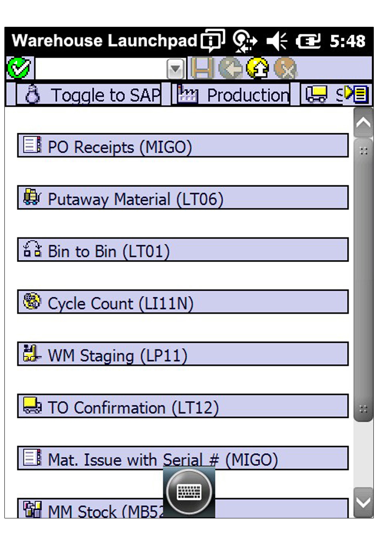Screen dimensions: 379x542
Task: Start Cycle Count (LI11N)
Action: [183, 302]
